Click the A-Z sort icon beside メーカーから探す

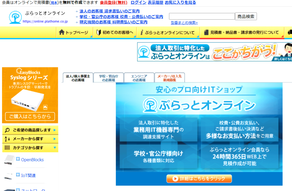7,139
